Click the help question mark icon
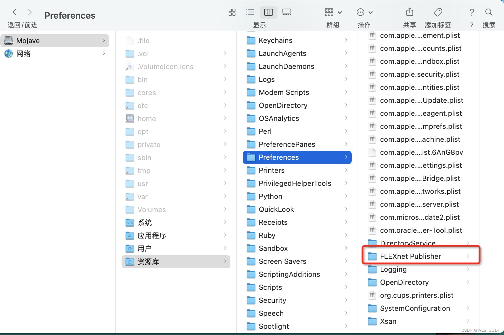Screen dimensions: 504x335 [472, 12]
